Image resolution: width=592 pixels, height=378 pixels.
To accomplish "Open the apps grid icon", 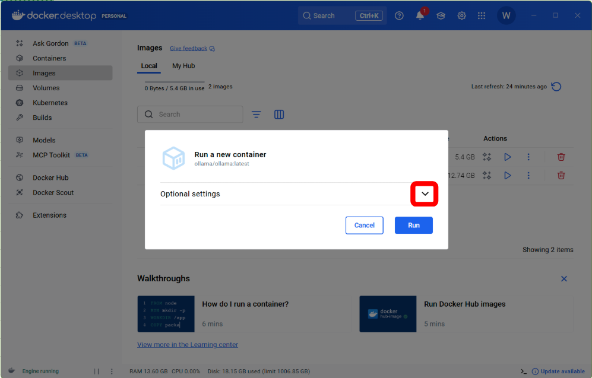I will coord(482,16).
